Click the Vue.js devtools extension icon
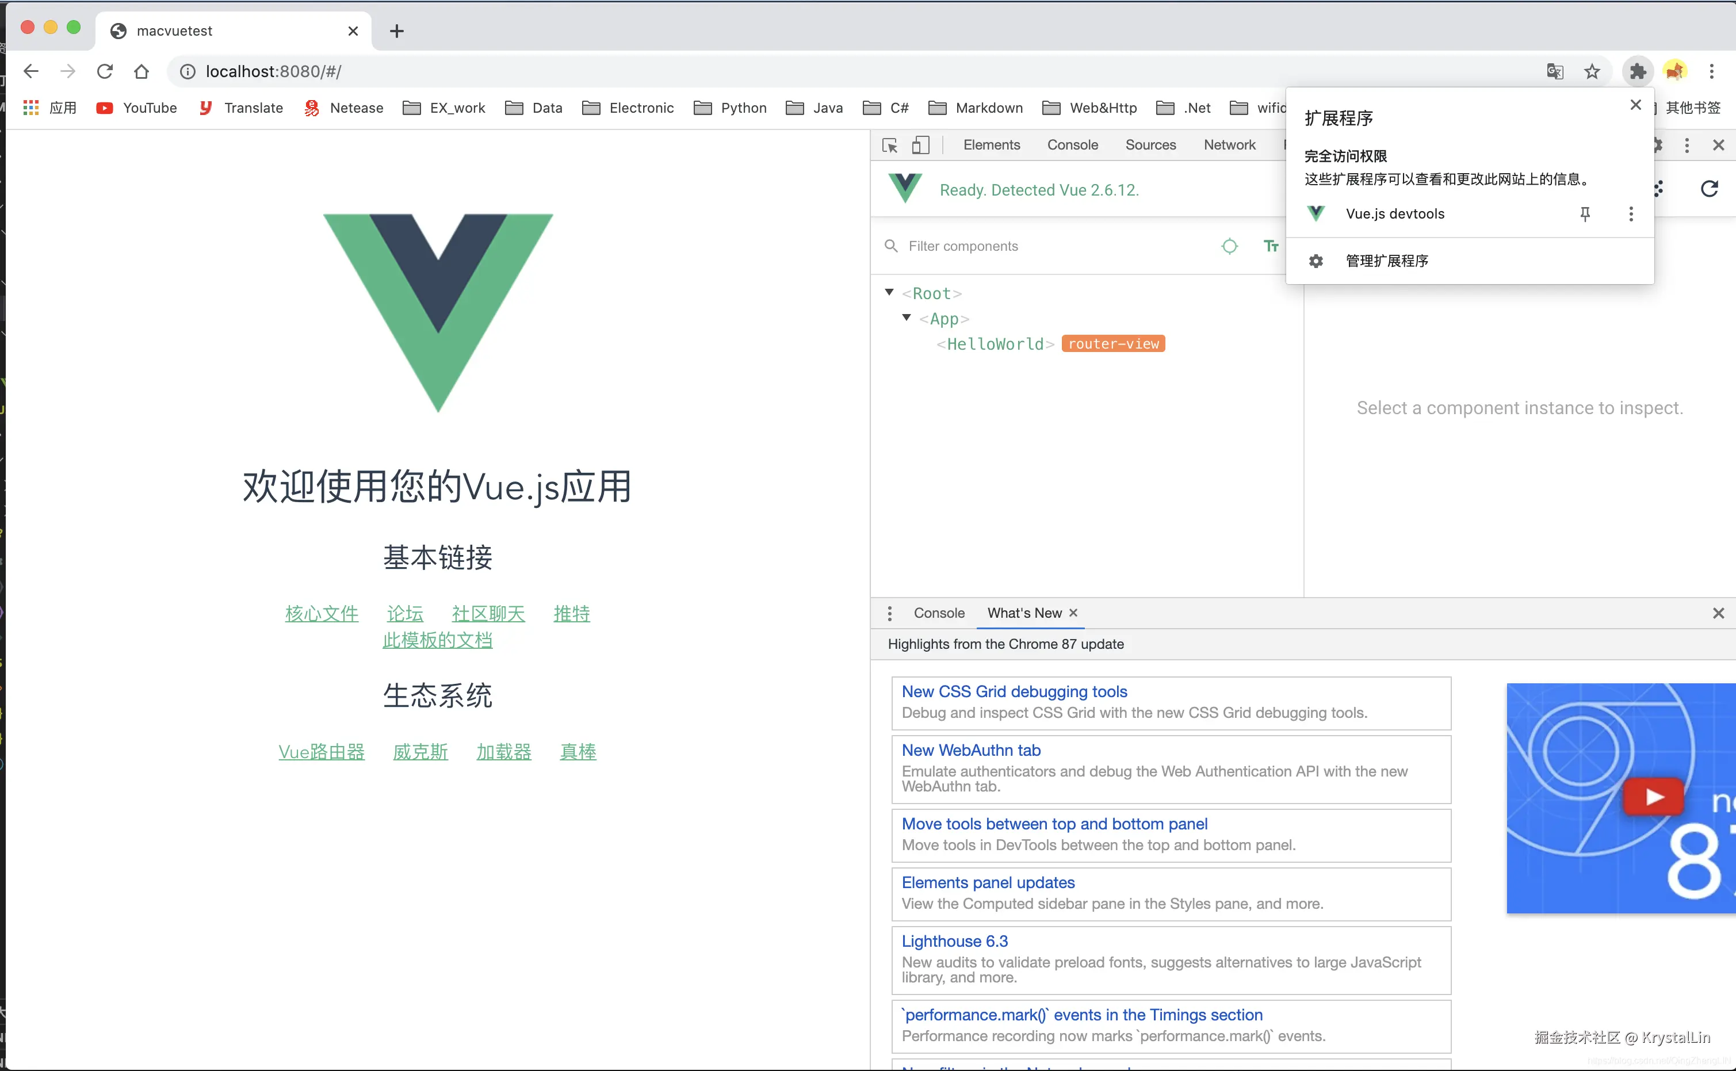 tap(1316, 213)
